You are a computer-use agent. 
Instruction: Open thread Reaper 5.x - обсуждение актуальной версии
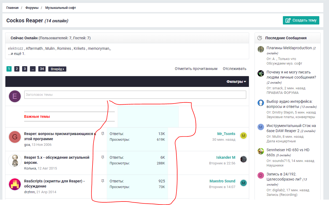[57, 160]
